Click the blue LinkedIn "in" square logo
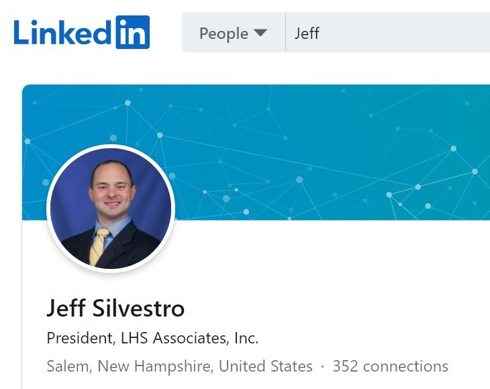Screen dimensions: 490x389 click(132, 32)
